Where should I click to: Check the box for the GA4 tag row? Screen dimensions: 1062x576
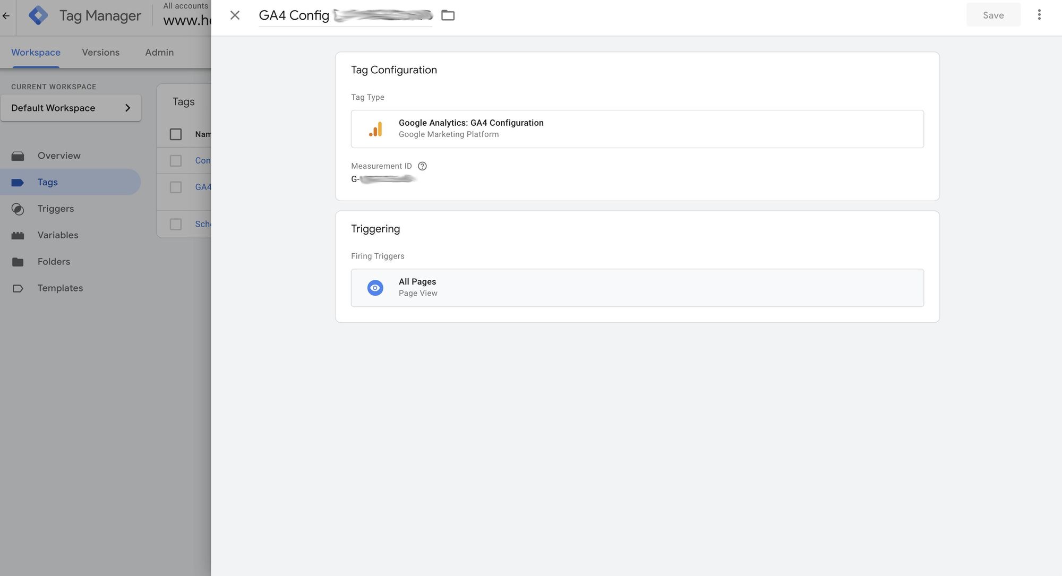click(x=176, y=187)
